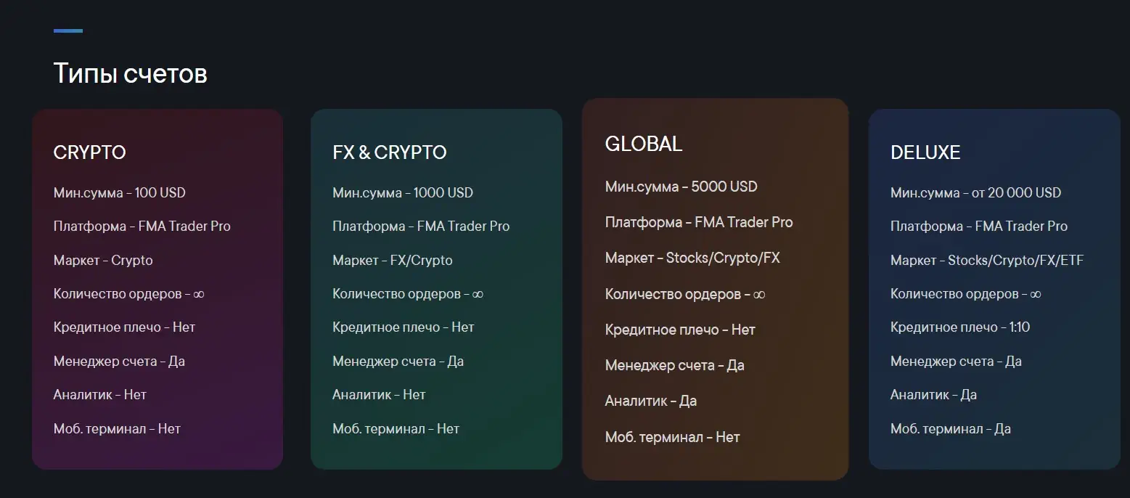Choose the DELUXE account heading
Screen dimensions: 1130x498
(925, 152)
